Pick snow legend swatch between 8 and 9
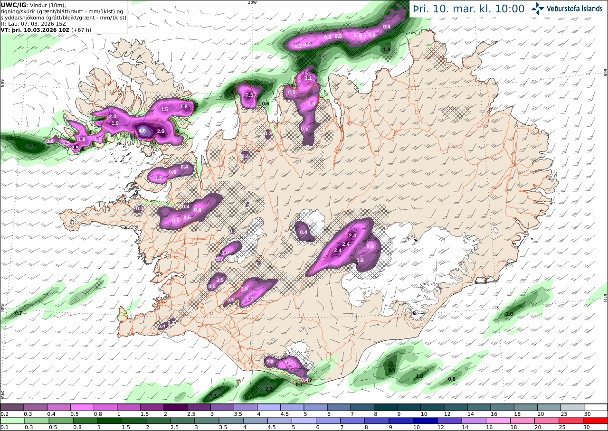 [386, 407]
